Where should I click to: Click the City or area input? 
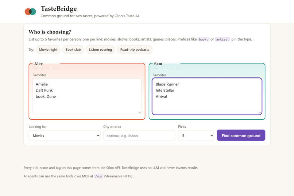click(139, 135)
